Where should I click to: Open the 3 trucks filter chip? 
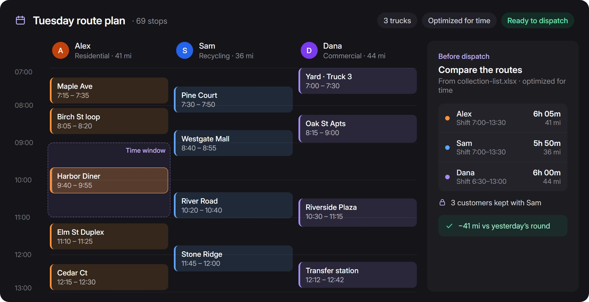(397, 21)
